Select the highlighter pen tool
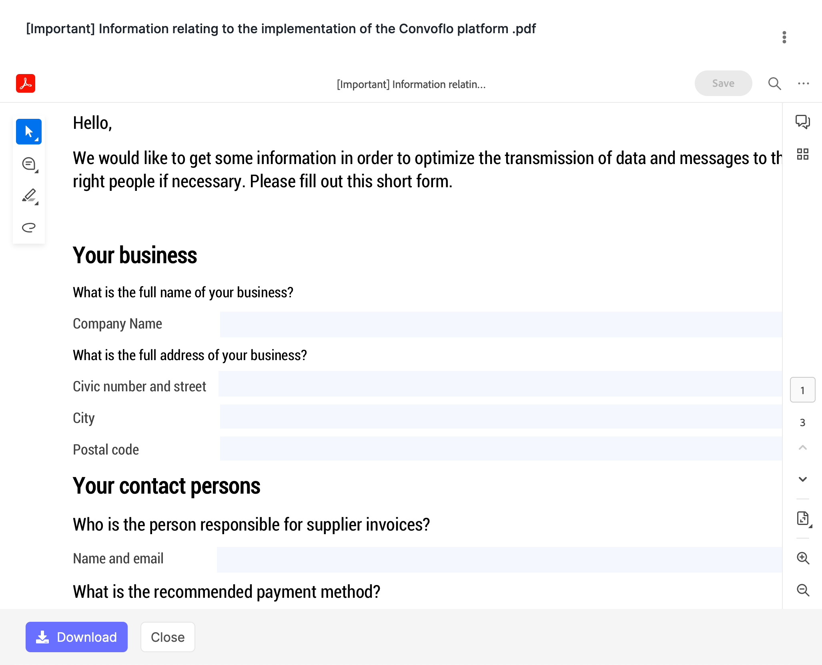 coord(28,196)
